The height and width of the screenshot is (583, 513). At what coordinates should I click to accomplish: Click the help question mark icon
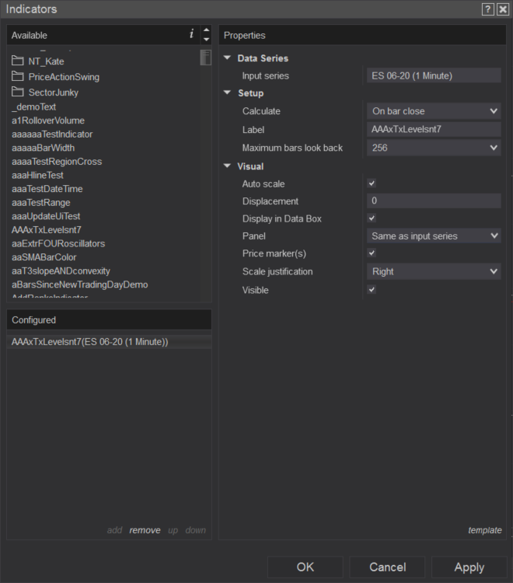487,9
